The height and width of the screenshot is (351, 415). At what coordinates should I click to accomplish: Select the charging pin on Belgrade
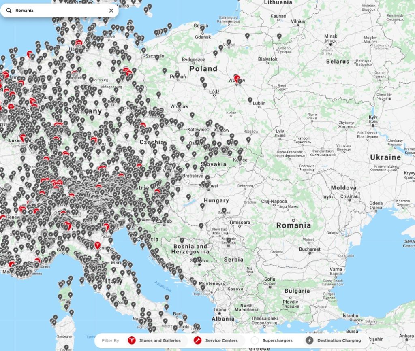point(229,240)
